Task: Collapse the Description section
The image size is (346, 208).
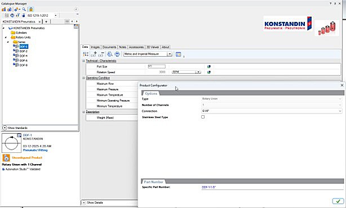Action: point(83,112)
